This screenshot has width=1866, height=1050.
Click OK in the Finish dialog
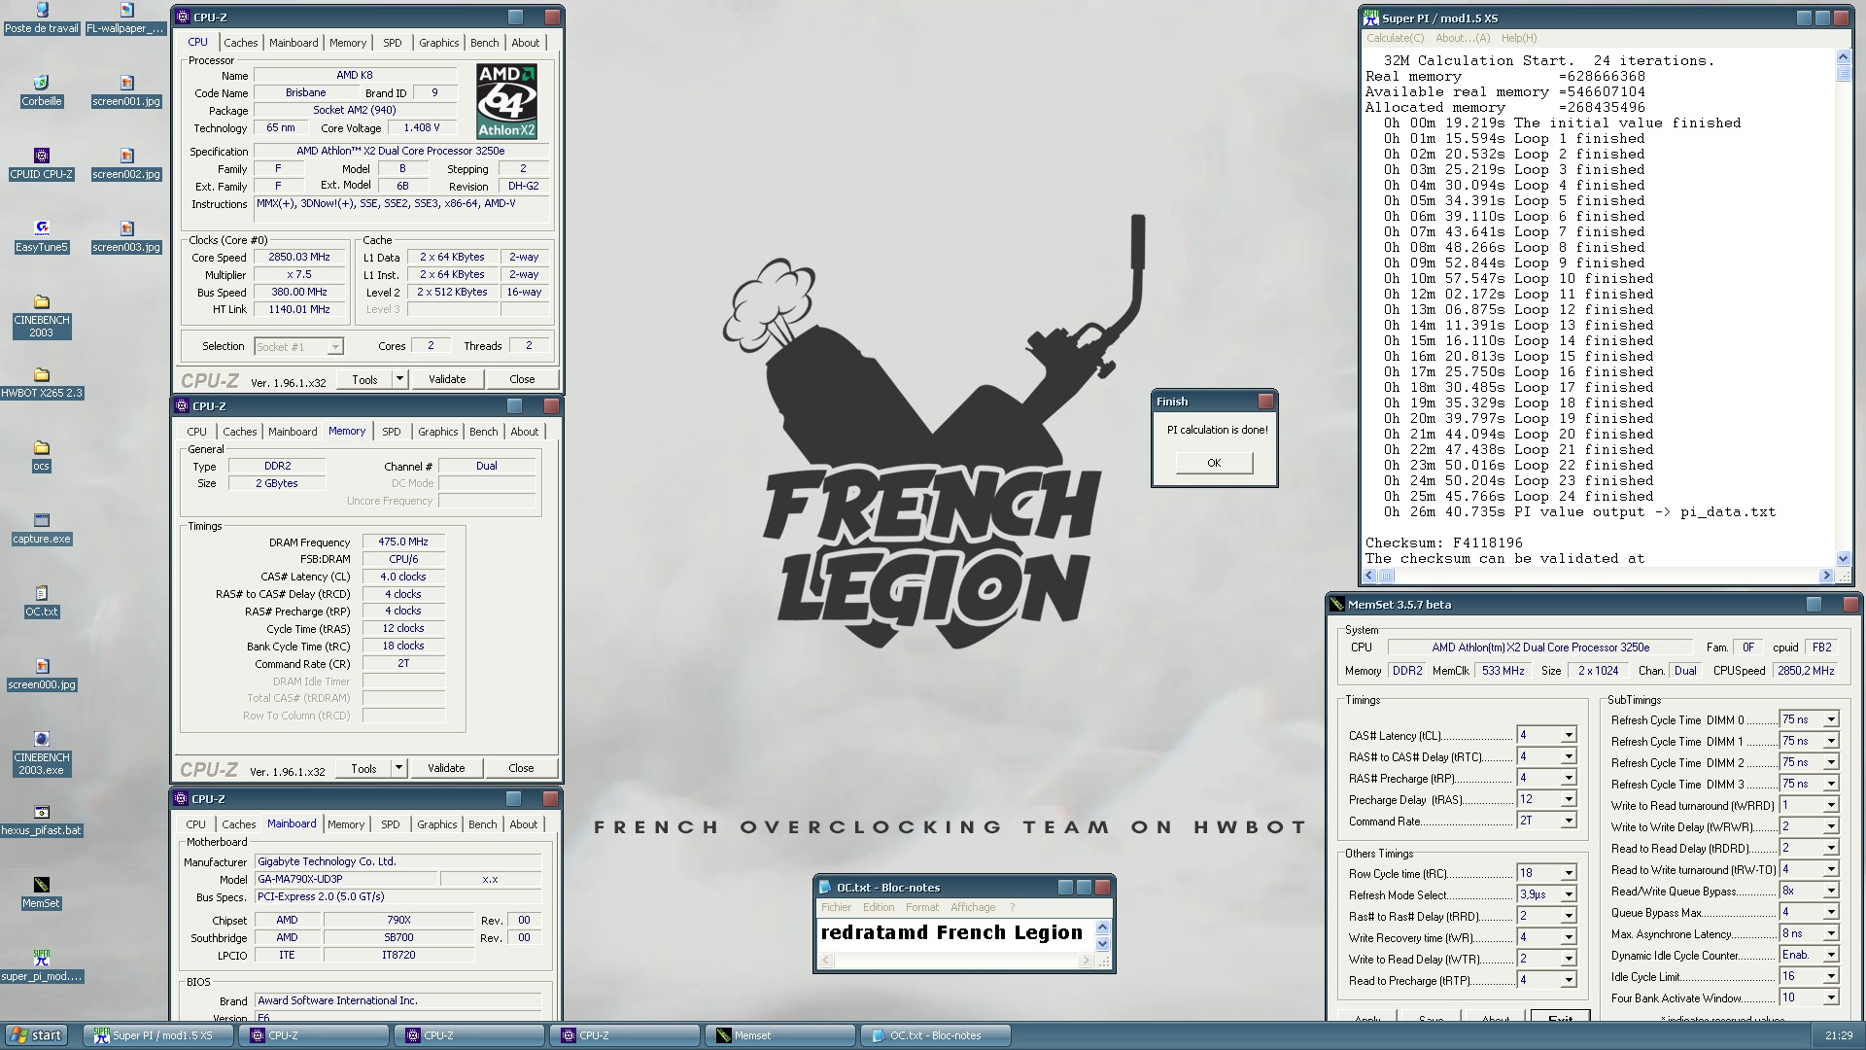1214,463
